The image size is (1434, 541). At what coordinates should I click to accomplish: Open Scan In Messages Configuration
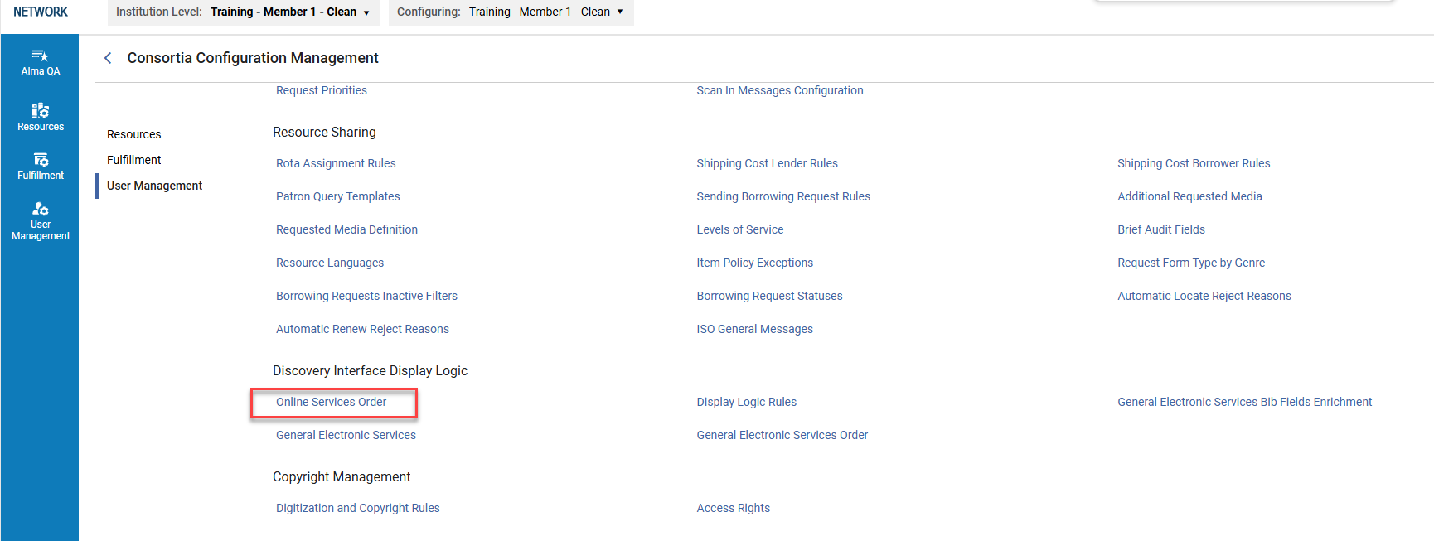click(x=780, y=90)
